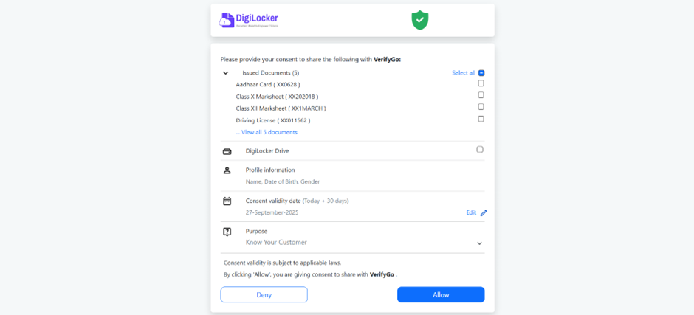The image size is (694, 315).
Task: Toggle the Select all minus checkbox
Action: [481, 73]
